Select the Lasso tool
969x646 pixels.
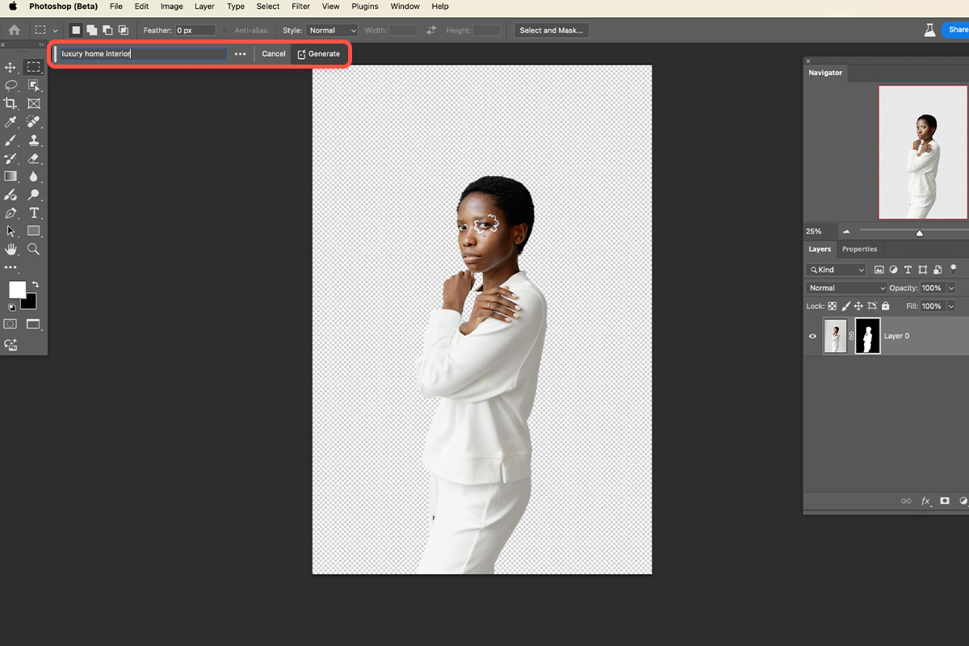pyautogui.click(x=10, y=85)
